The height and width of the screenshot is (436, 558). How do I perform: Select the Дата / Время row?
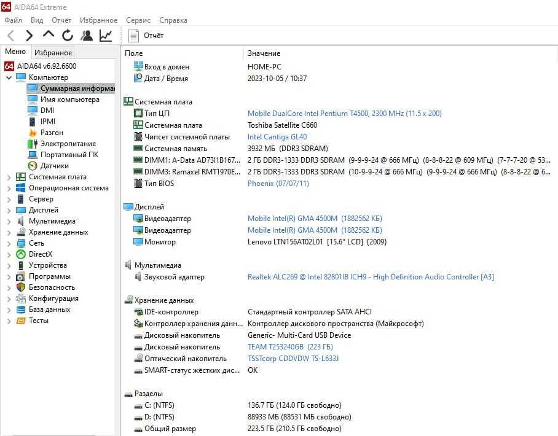(339, 79)
